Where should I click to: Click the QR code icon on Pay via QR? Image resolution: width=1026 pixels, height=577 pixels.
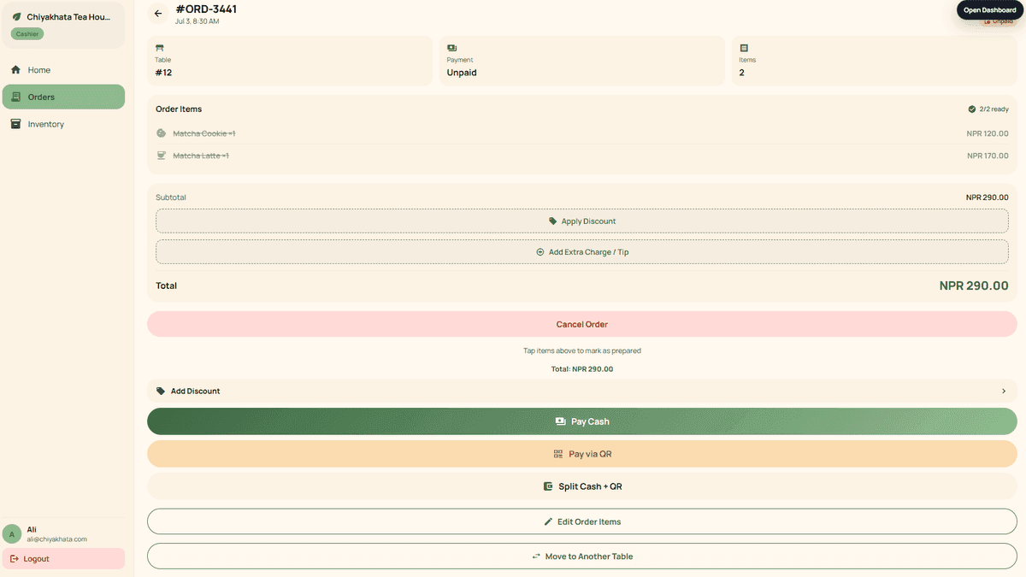click(x=558, y=454)
